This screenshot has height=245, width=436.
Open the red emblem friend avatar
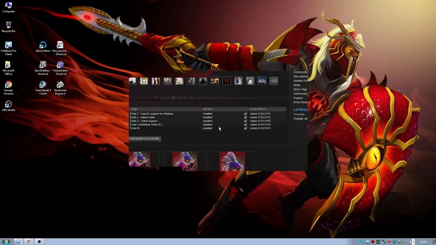click(227, 81)
